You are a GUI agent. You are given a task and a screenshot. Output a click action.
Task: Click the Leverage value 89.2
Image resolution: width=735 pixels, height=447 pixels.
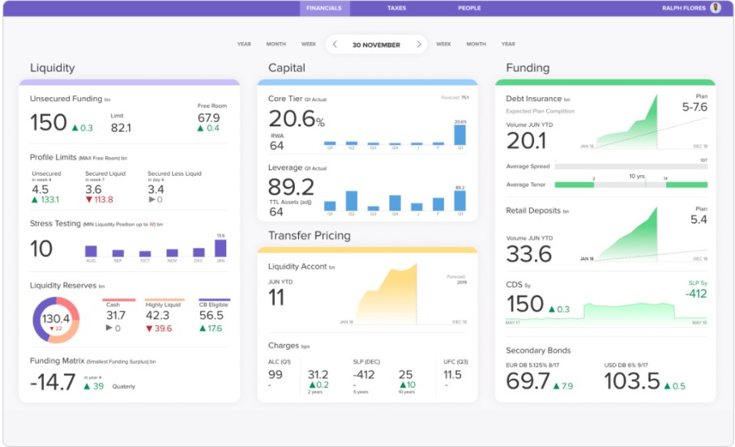click(291, 187)
